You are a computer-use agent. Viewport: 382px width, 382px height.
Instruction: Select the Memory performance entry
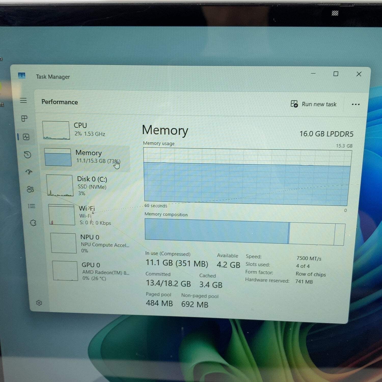coord(85,158)
